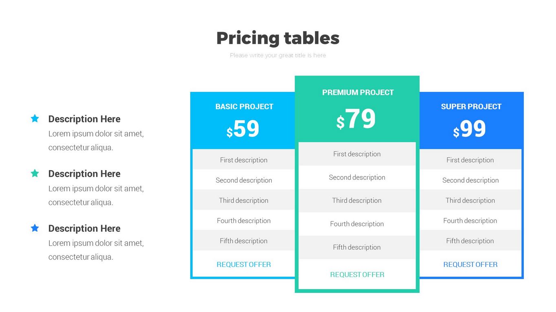
Task: Click the $59 price text
Action: point(243,129)
